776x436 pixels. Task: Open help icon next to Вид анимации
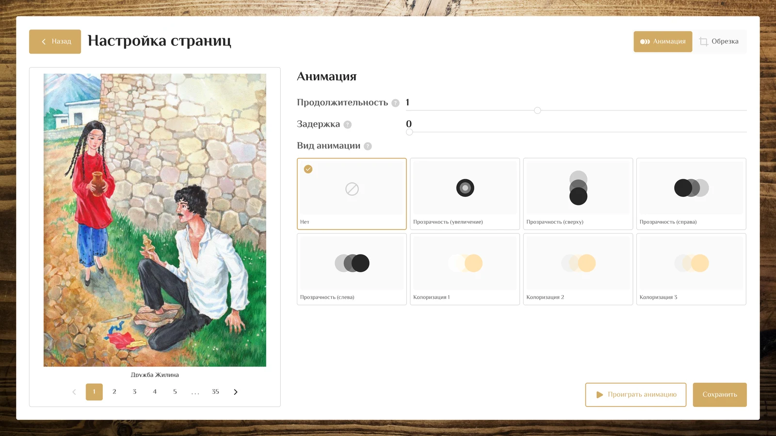pos(368,146)
